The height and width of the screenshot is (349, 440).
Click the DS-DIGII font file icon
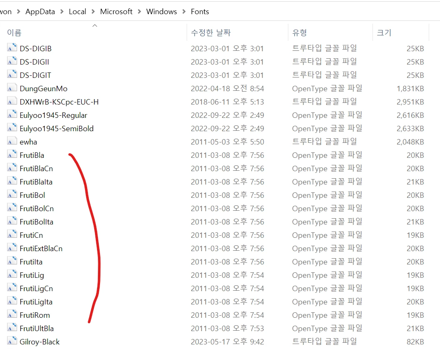[x=12, y=61]
